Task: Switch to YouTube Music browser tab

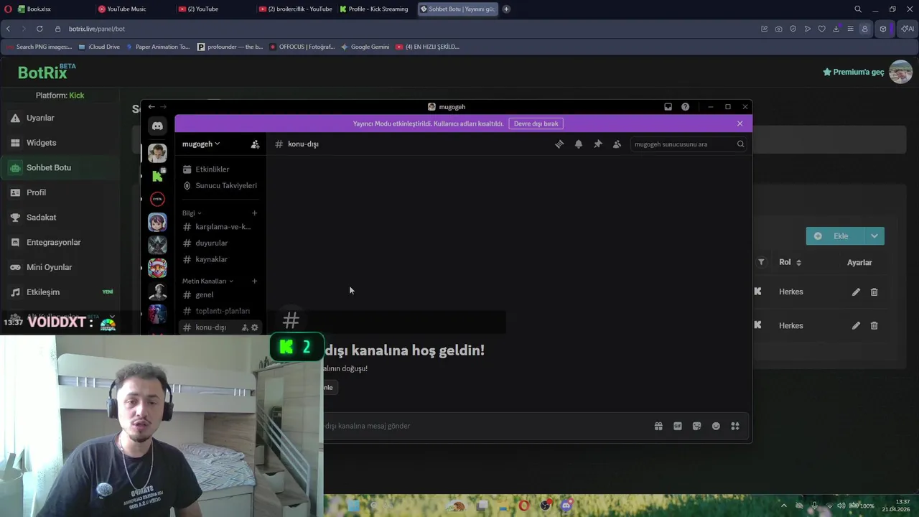Action: (134, 9)
